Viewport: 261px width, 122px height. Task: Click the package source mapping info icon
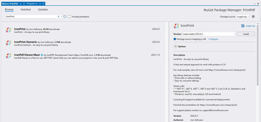[x=175, y=39]
